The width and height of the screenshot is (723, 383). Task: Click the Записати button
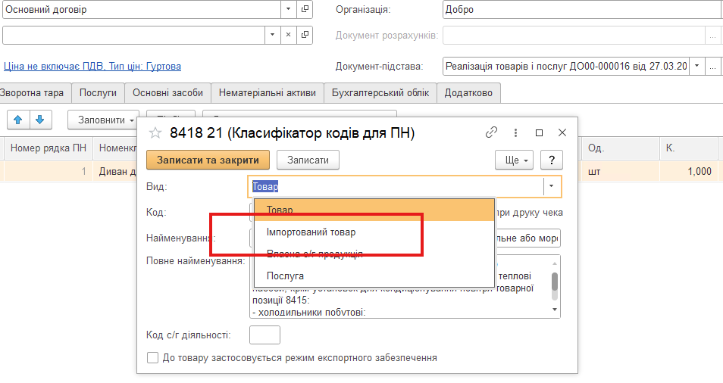308,160
